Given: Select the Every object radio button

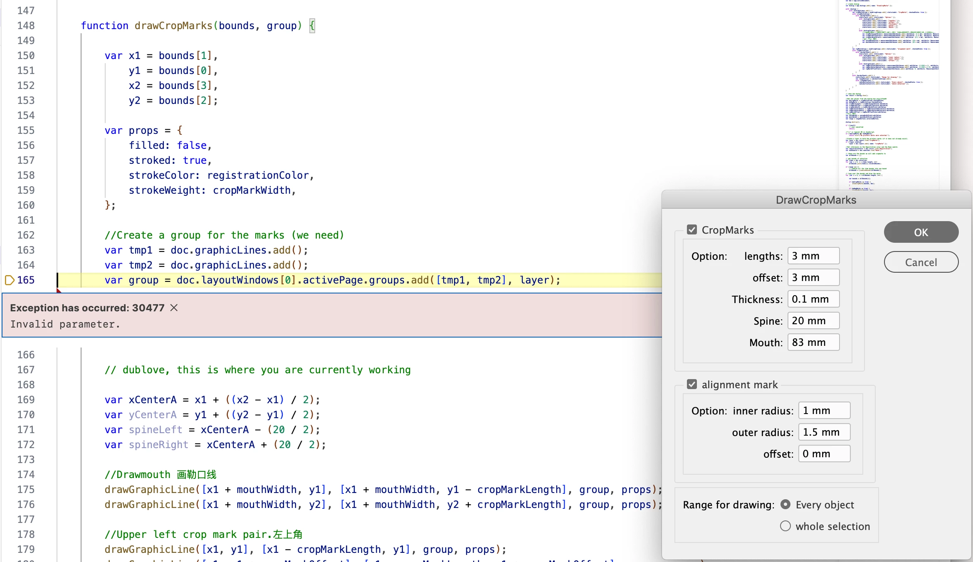Looking at the screenshot, I should (x=785, y=505).
